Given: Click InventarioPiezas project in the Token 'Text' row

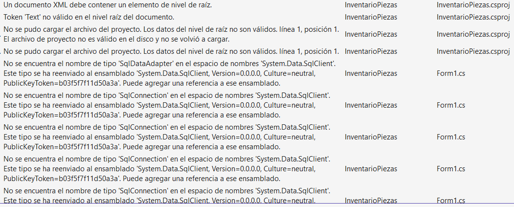Looking at the screenshot, I should point(371,17).
